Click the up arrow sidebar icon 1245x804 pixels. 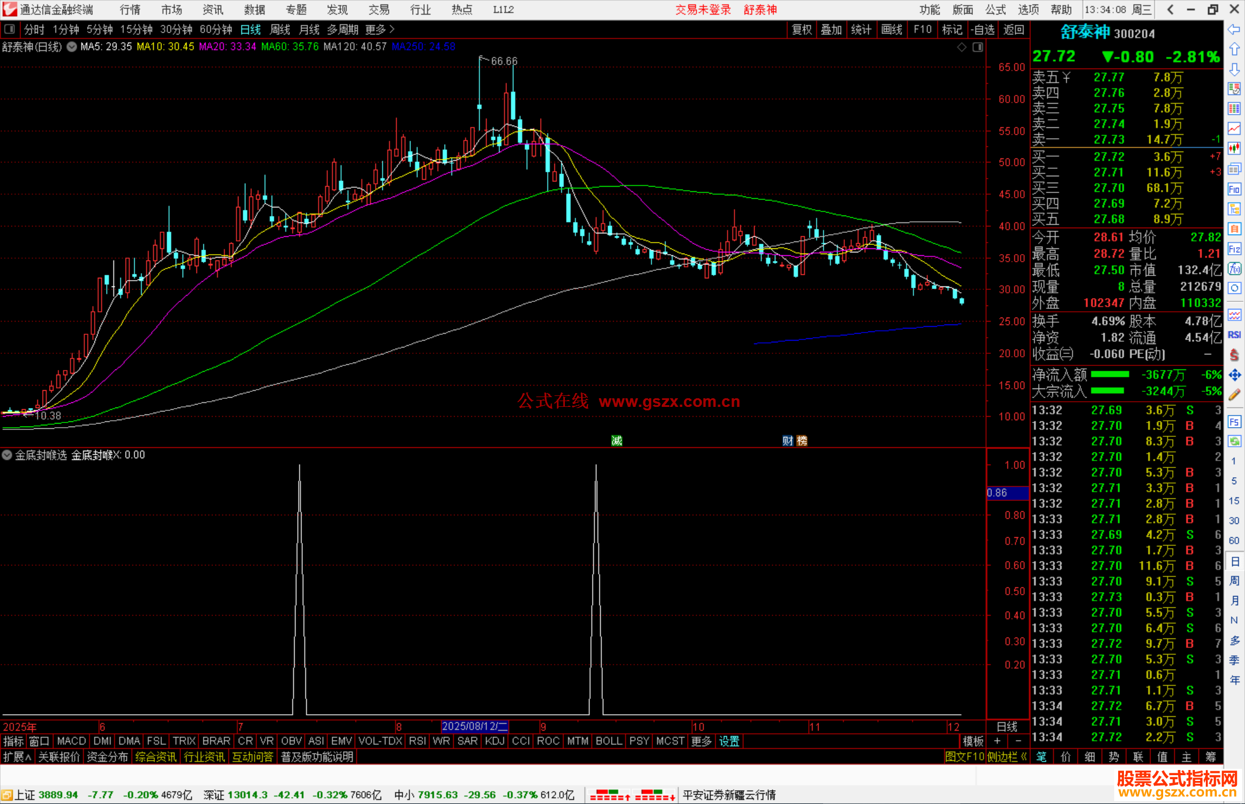tap(1234, 50)
